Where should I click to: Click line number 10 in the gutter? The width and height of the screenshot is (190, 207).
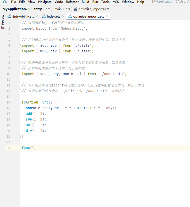pyautogui.click(x=8, y=74)
